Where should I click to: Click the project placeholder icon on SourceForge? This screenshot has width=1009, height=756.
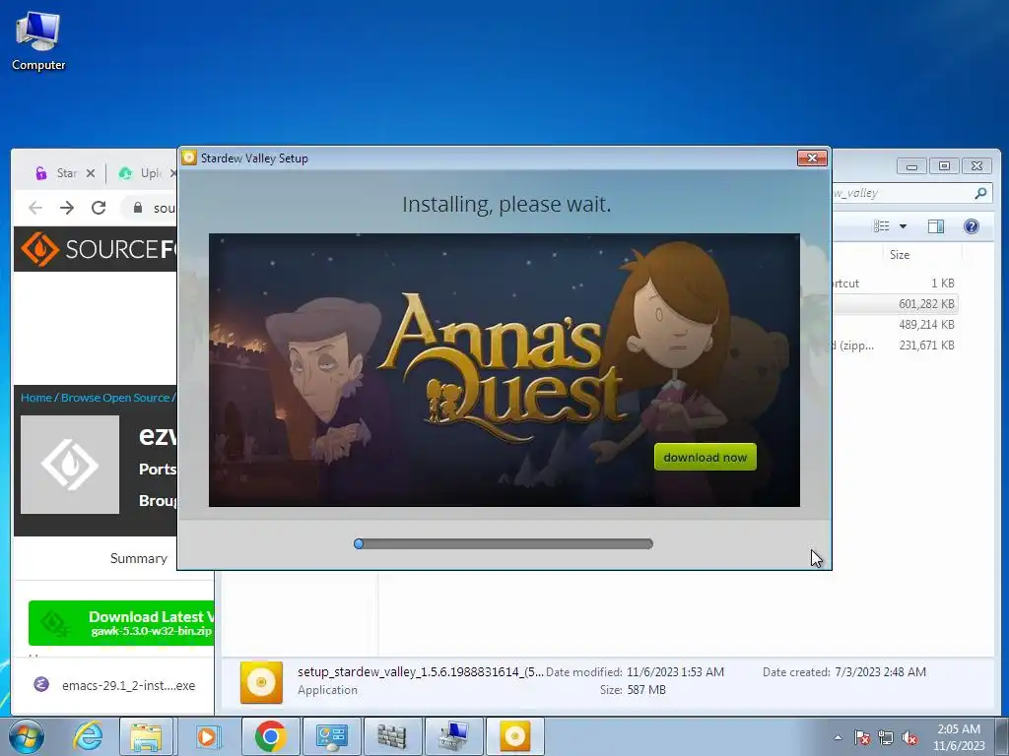click(x=70, y=465)
